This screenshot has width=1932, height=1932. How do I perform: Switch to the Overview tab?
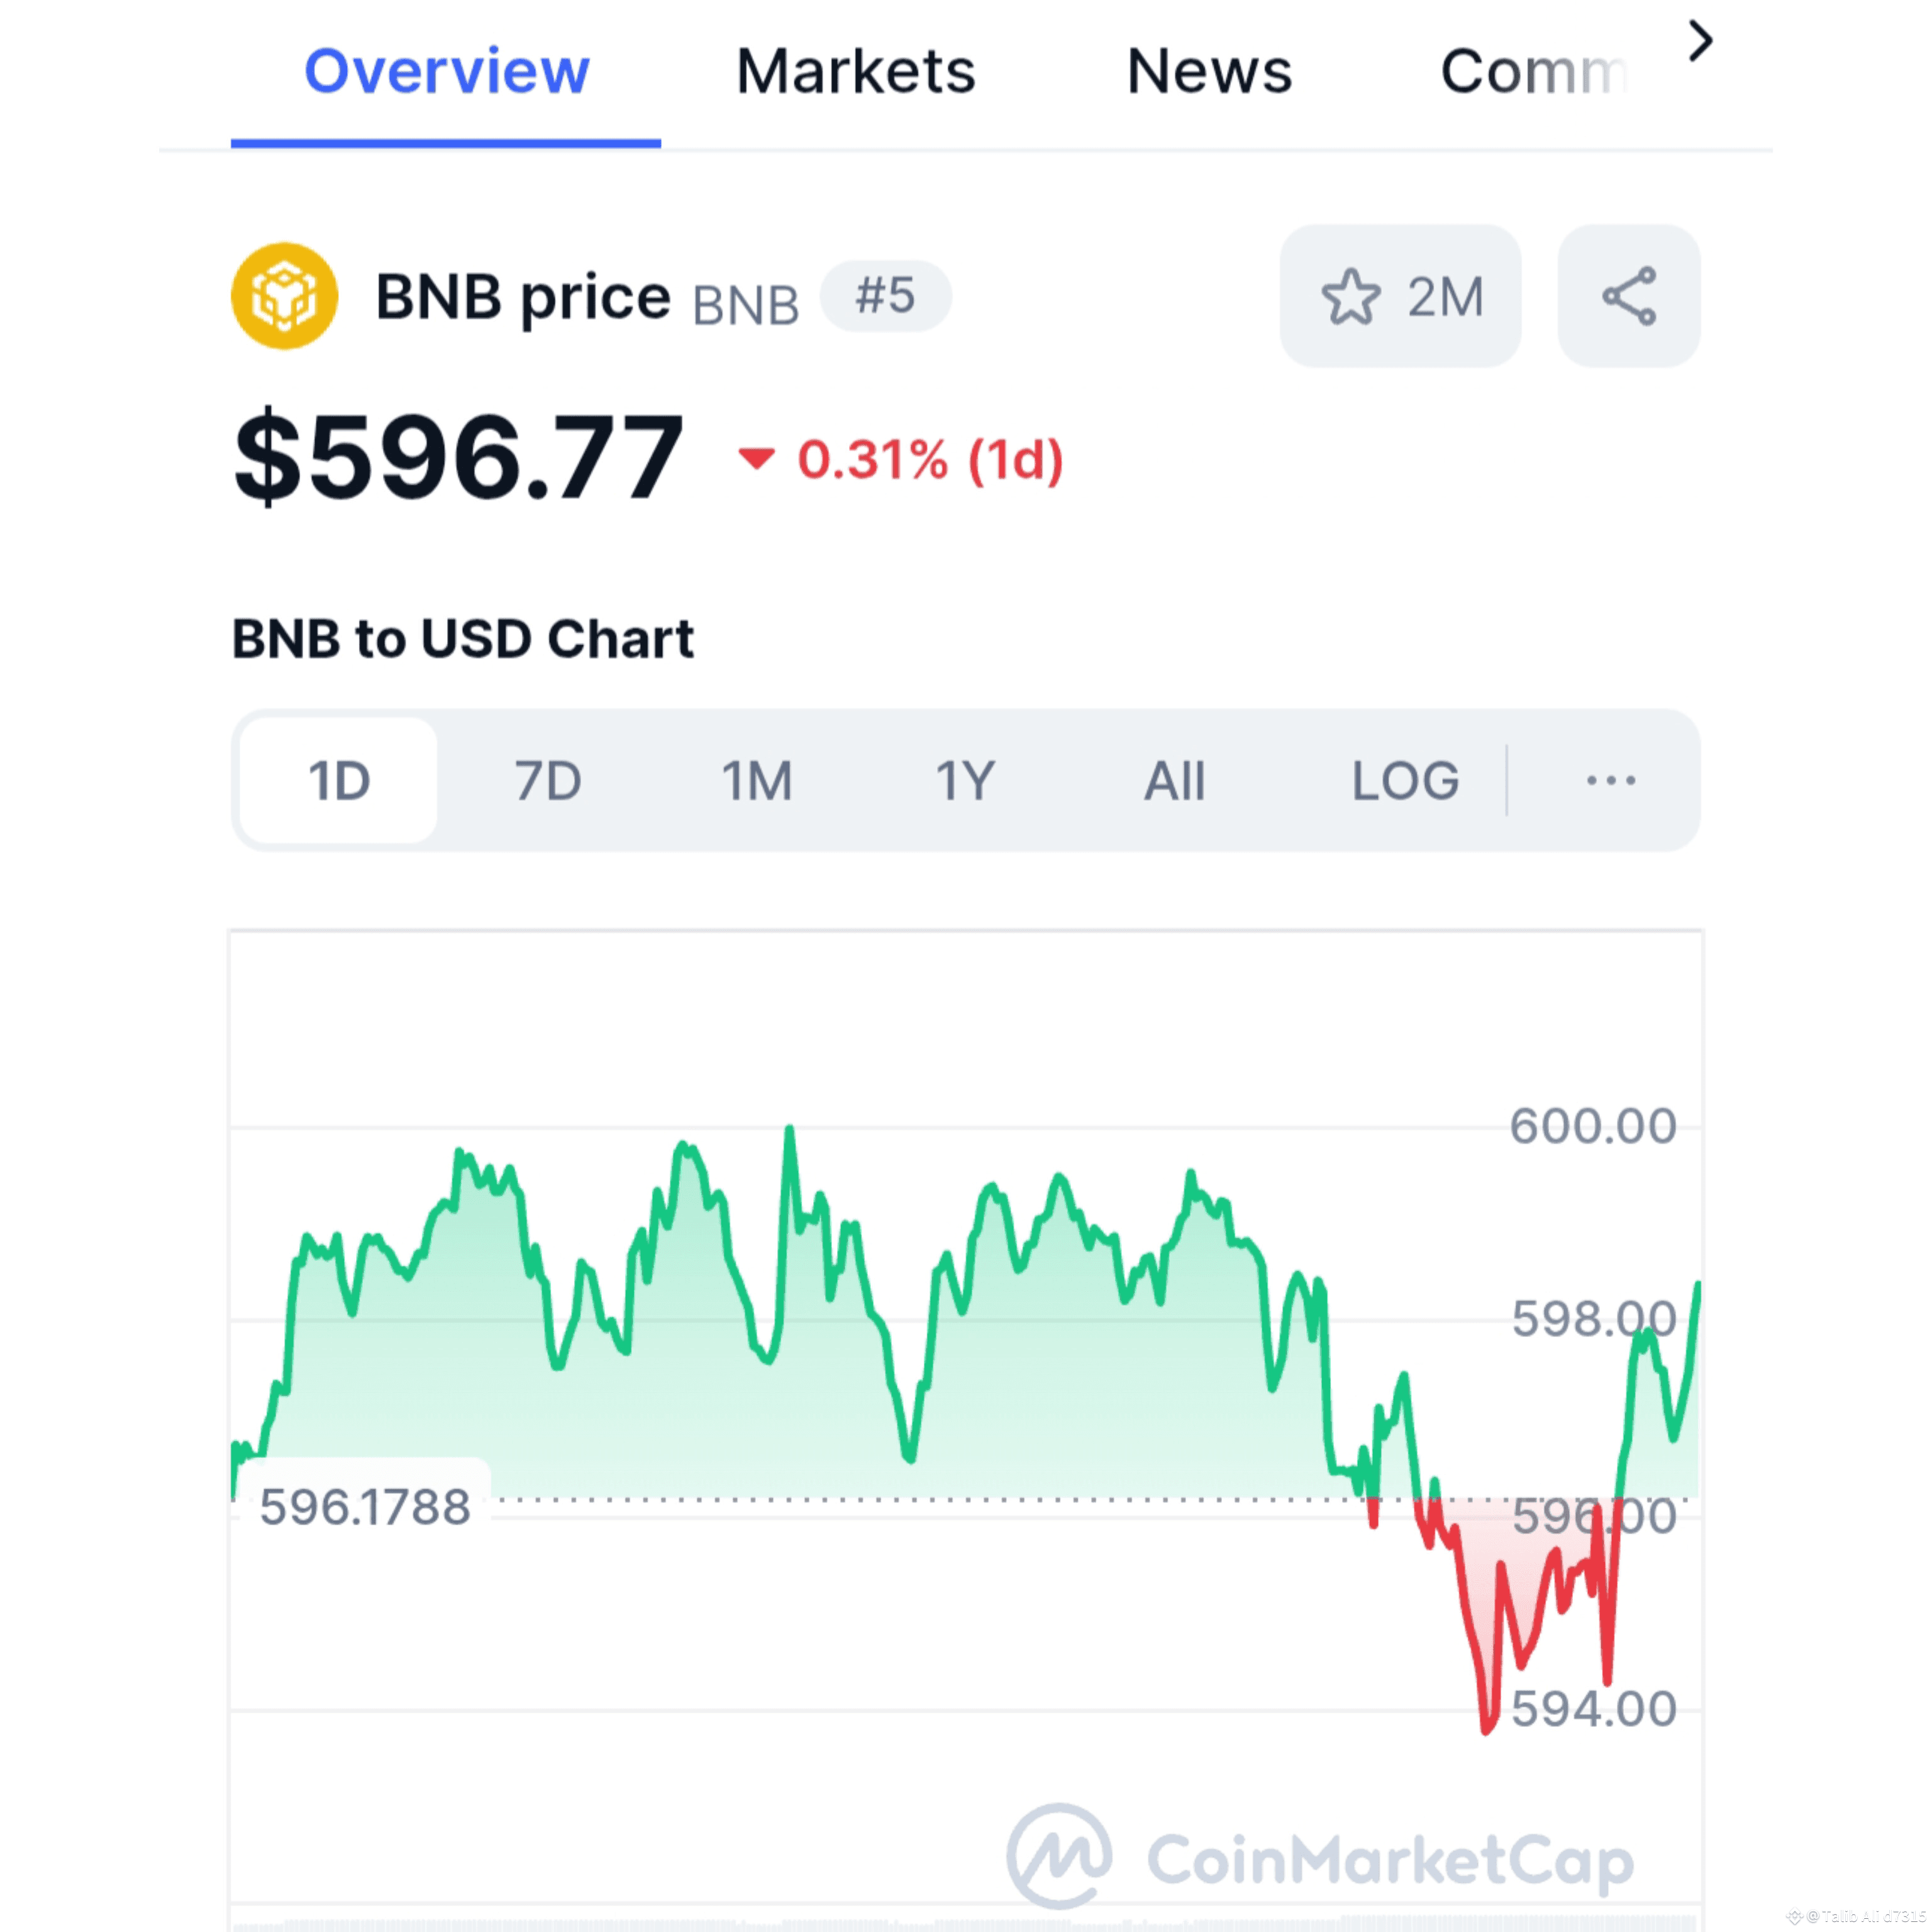[446, 72]
